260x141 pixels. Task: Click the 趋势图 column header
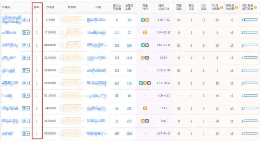[72, 7]
